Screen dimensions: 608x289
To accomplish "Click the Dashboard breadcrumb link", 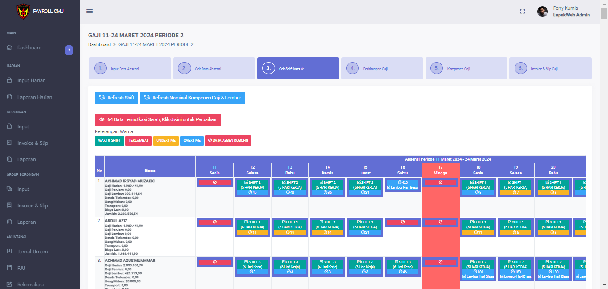I will click(99, 44).
